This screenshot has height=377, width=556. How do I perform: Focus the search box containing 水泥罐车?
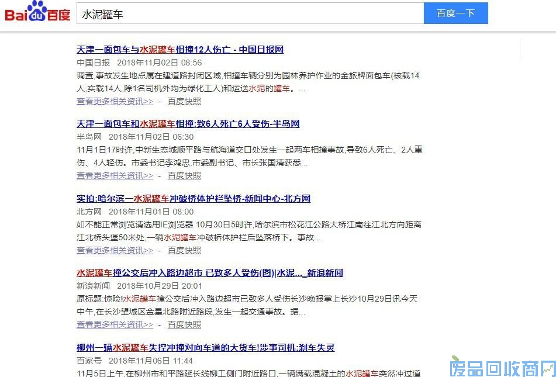tap(250, 13)
